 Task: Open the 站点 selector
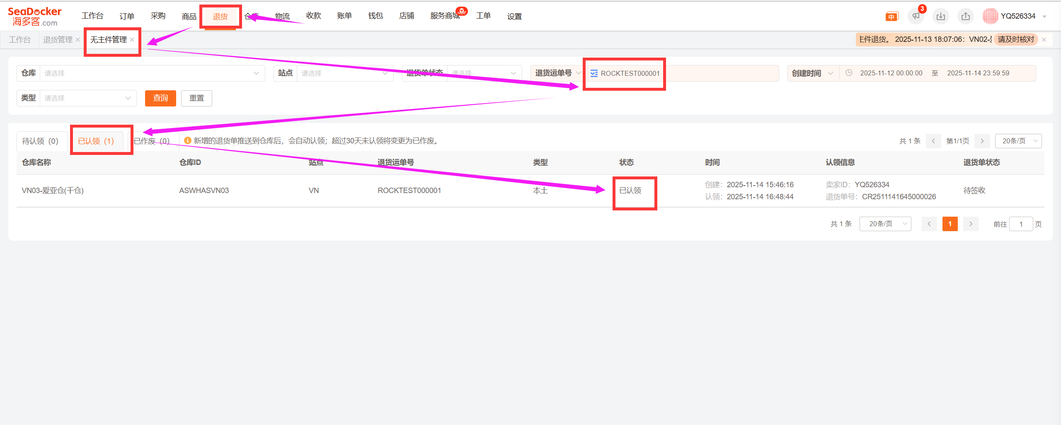click(344, 73)
